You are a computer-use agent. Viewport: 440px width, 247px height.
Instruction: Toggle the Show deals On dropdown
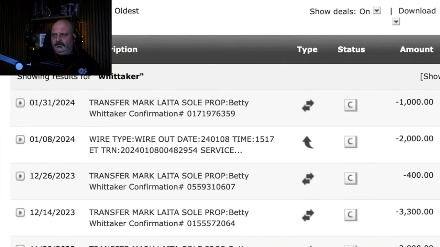point(377,11)
